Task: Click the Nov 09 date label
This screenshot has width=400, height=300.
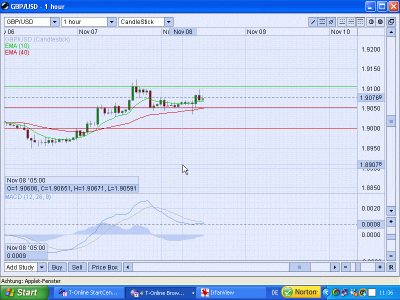Action: click(x=256, y=32)
